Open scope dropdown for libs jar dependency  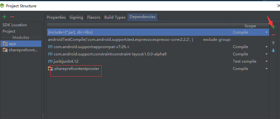(x=267, y=32)
